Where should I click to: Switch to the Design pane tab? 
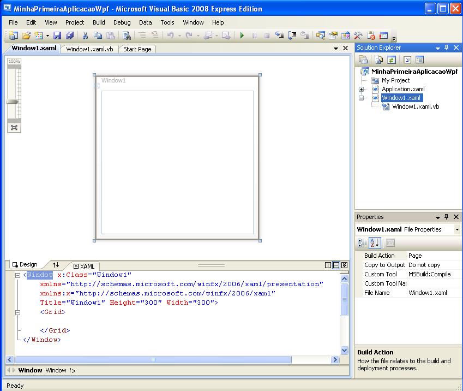(25, 264)
